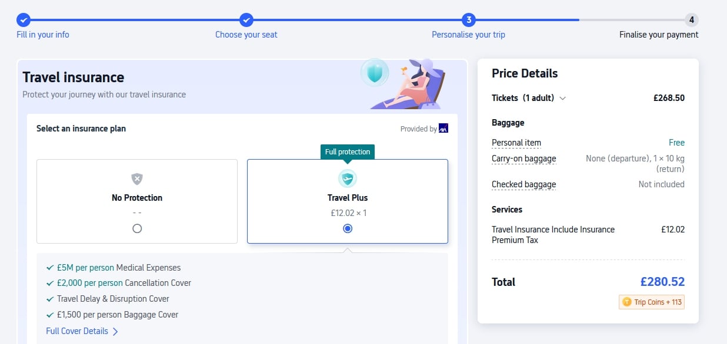Screen dimensions: 727x344
Task: Click the Full protection badge
Action: 348,152
